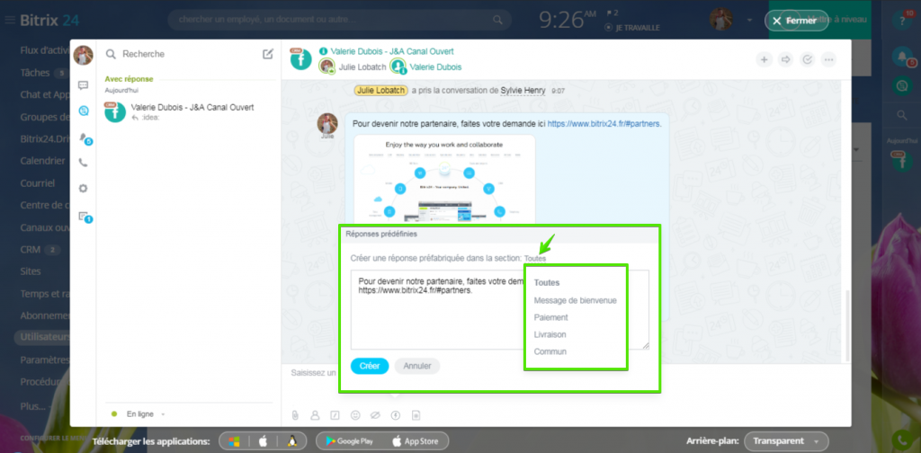921x453 pixels.
Task: Click the Google Play download button
Action: [348, 441]
